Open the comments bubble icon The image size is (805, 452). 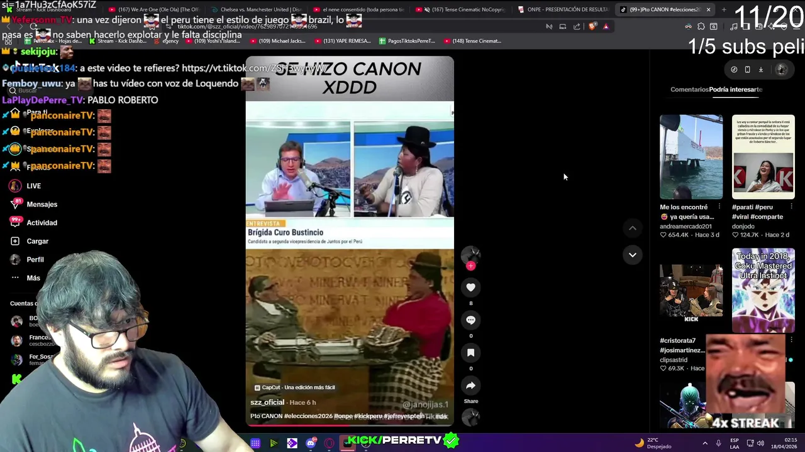470,320
